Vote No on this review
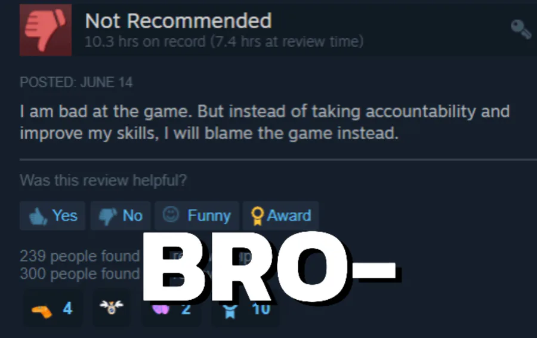This screenshot has width=537, height=338. pos(120,216)
